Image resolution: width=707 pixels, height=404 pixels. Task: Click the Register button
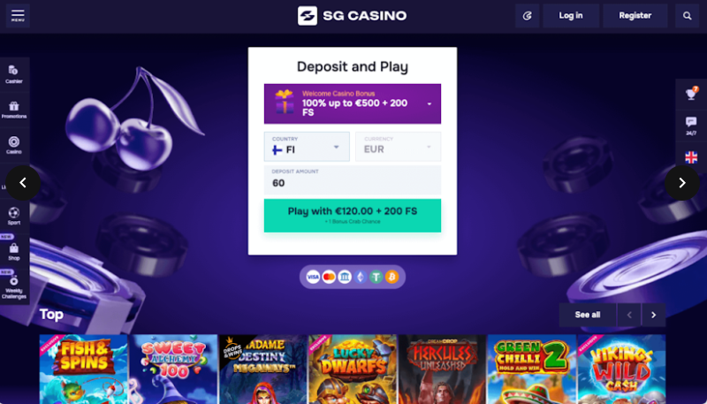pyautogui.click(x=635, y=16)
